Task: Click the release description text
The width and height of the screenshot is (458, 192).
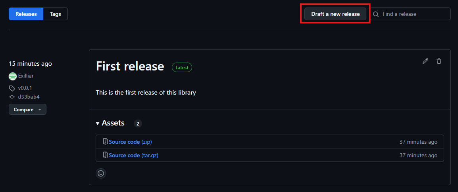Action: point(146,93)
